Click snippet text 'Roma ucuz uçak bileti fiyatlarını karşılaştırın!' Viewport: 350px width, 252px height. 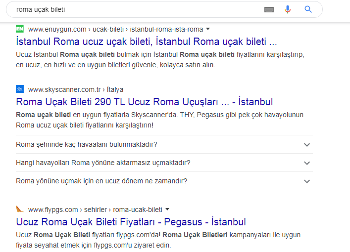pyautogui.click(x=85, y=125)
